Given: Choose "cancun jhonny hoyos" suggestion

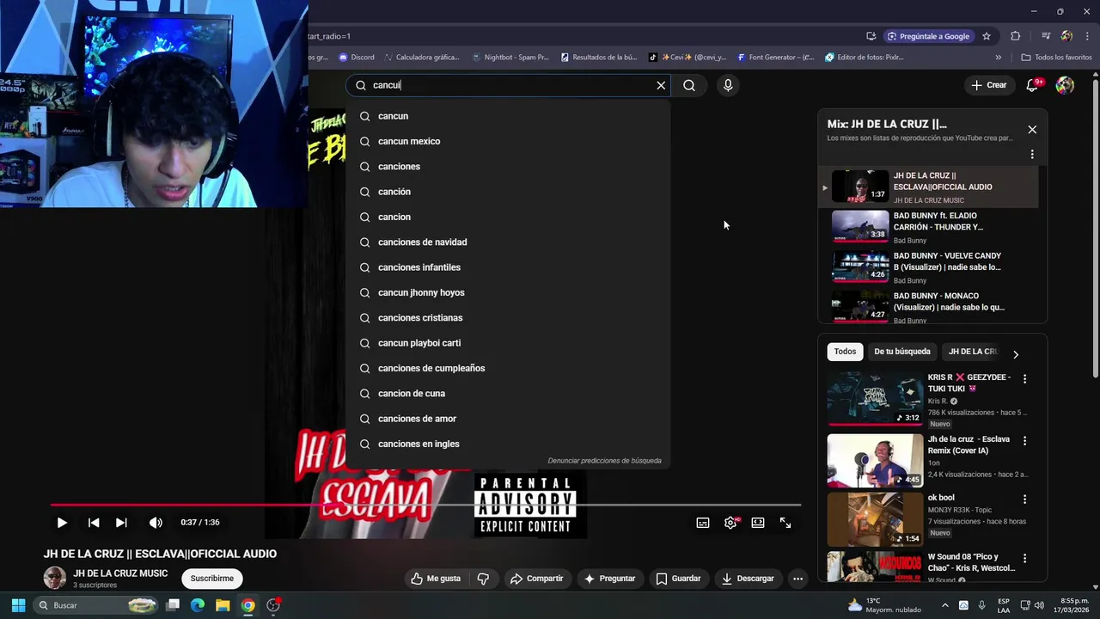Looking at the screenshot, I should [x=508, y=292].
